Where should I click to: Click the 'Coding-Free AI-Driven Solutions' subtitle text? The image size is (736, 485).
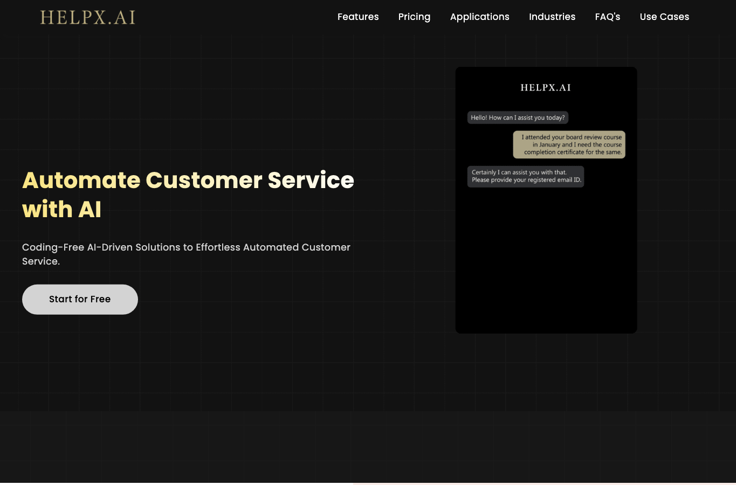coord(186,254)
